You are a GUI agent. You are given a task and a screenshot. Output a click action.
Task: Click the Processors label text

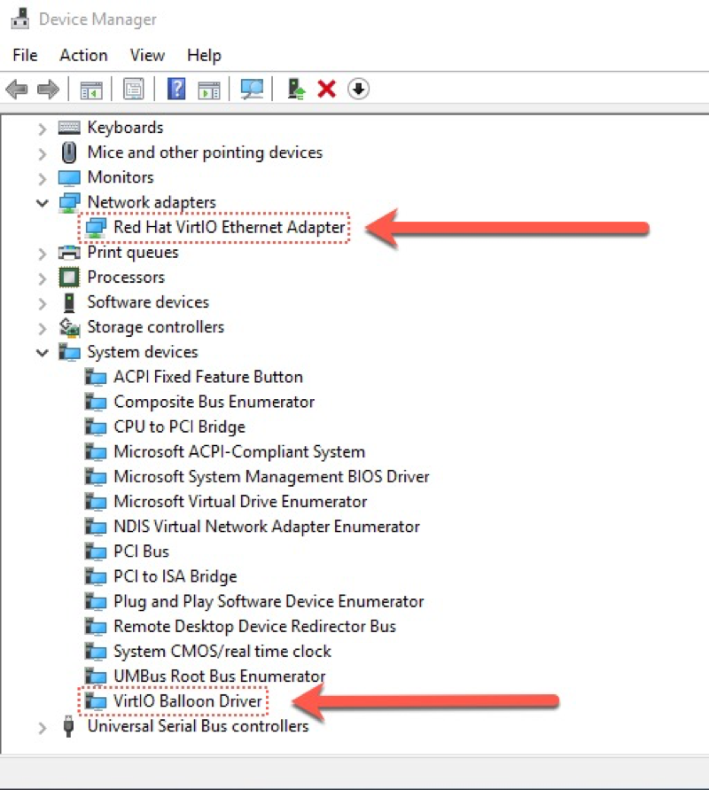coord(126,278)
